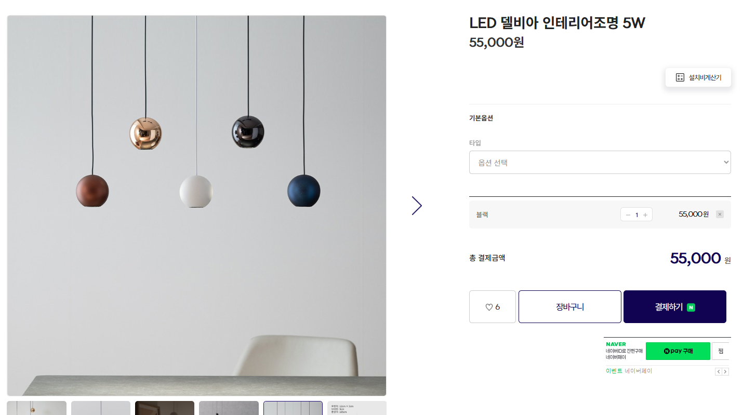Select the currently highlighted fifth thumbnail
The width and height of the screenshot is (743, 415).
point(293,408)
